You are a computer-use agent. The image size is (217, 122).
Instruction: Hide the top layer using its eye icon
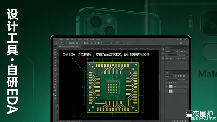[166, 87]
